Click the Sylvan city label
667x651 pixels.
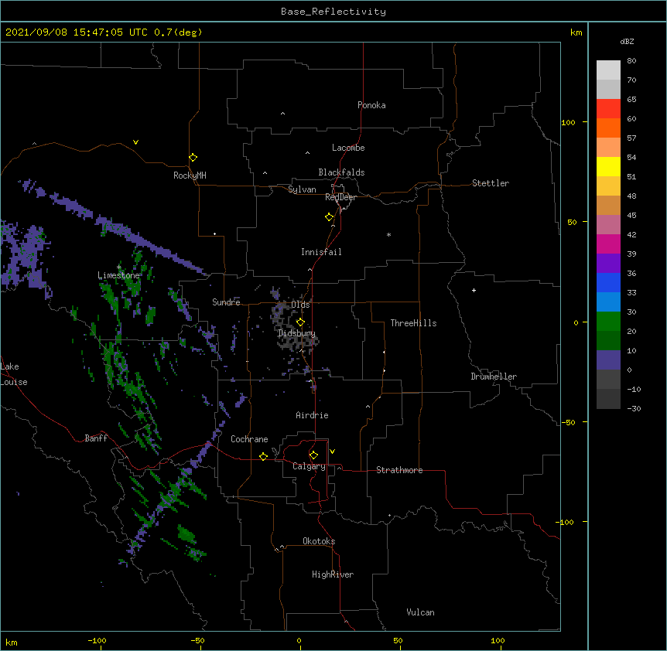pyautogui.click(x=302, y=189)
